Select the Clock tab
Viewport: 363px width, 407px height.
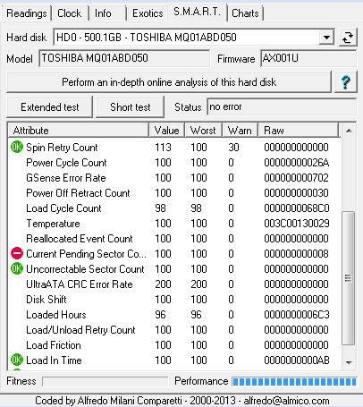(70, 13)
